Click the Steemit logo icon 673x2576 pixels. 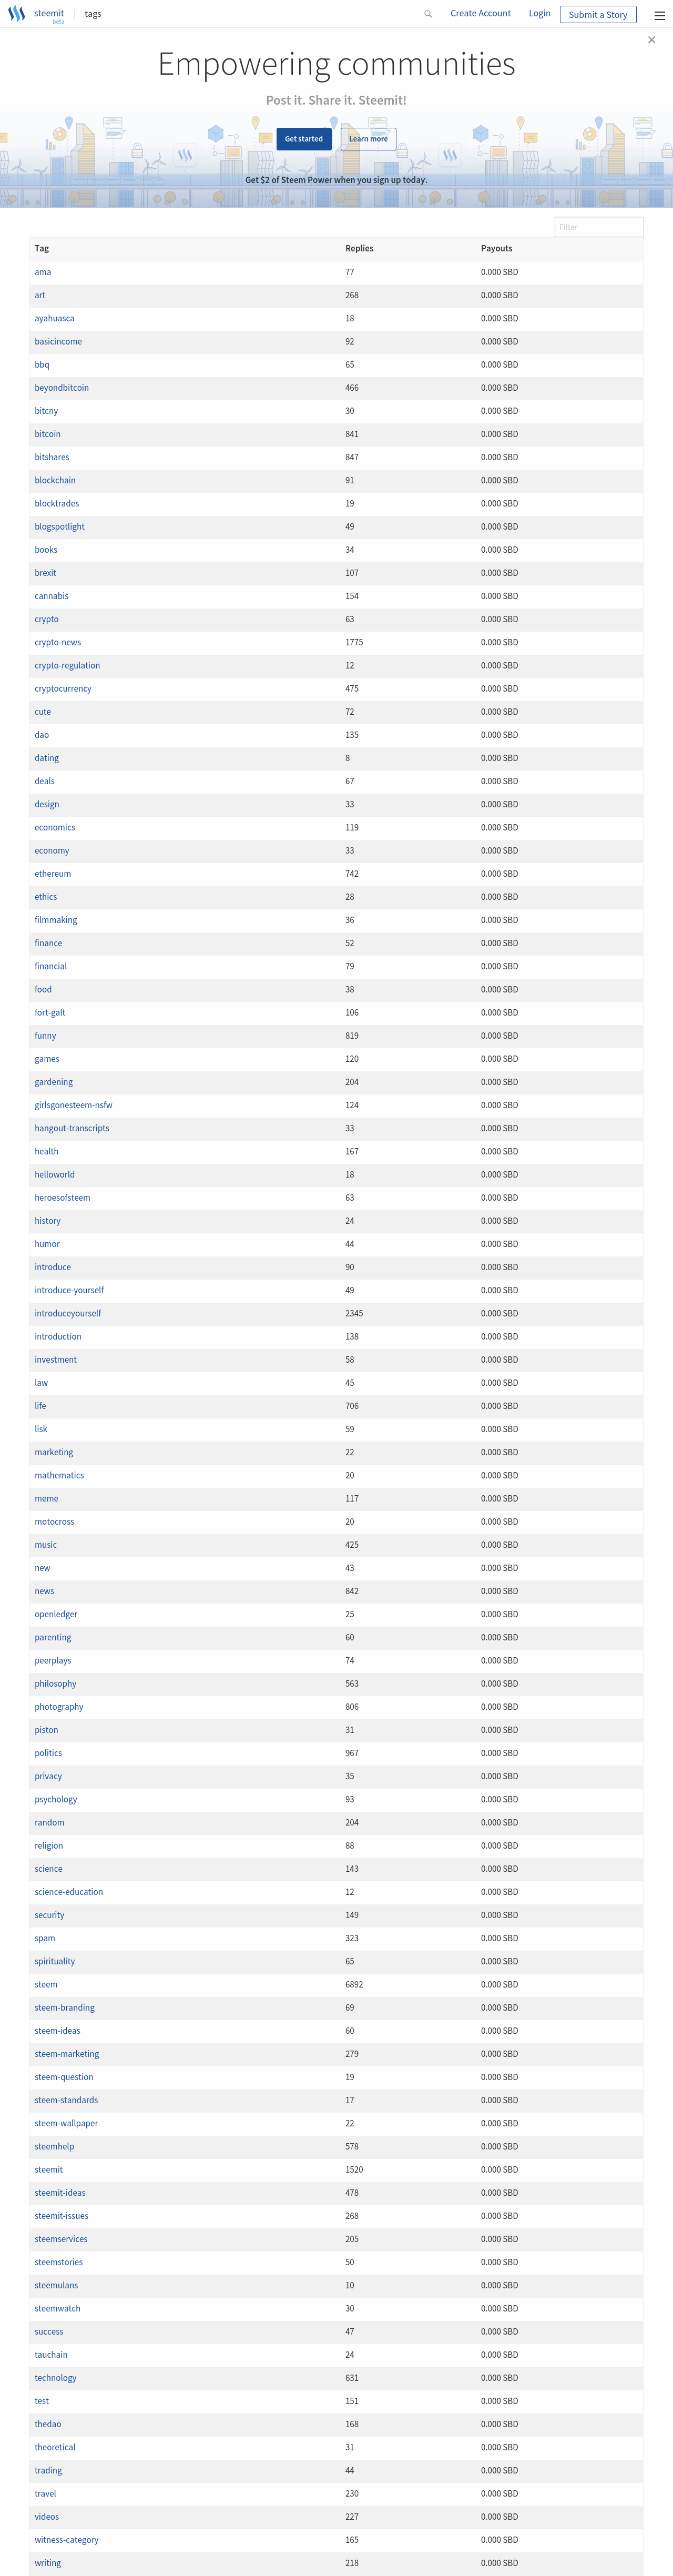pyautogui.click(x=16, y=14)
